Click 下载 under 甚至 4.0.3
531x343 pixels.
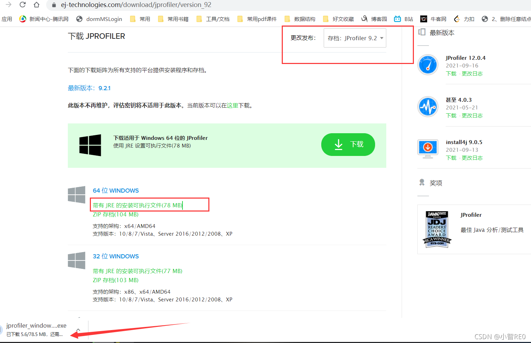click(x=451, y=115)
